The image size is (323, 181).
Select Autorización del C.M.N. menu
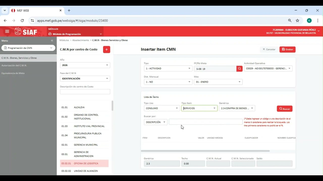14,65
